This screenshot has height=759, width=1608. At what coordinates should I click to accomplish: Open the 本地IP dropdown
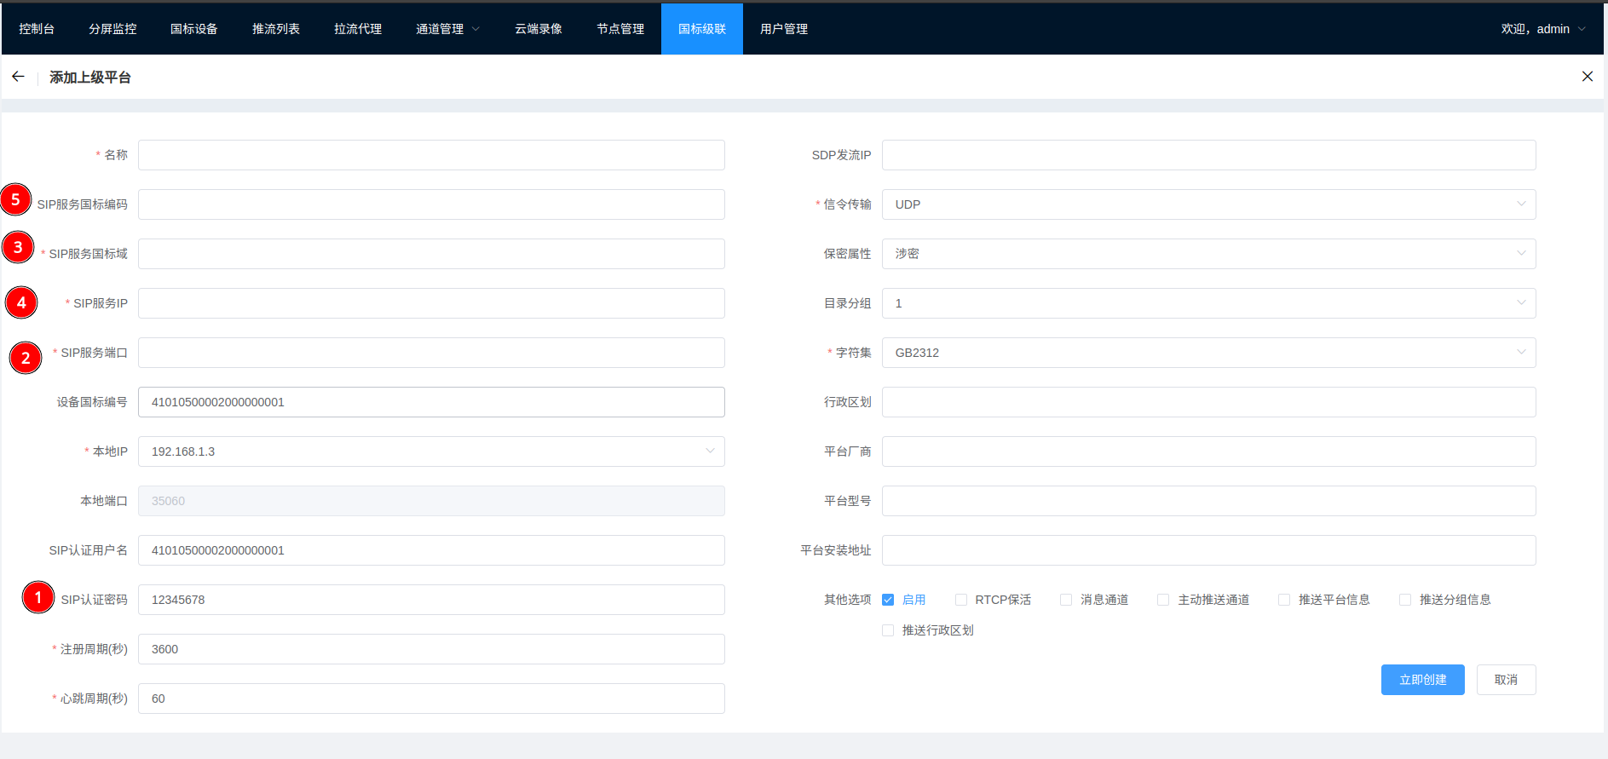coord(430,451)
